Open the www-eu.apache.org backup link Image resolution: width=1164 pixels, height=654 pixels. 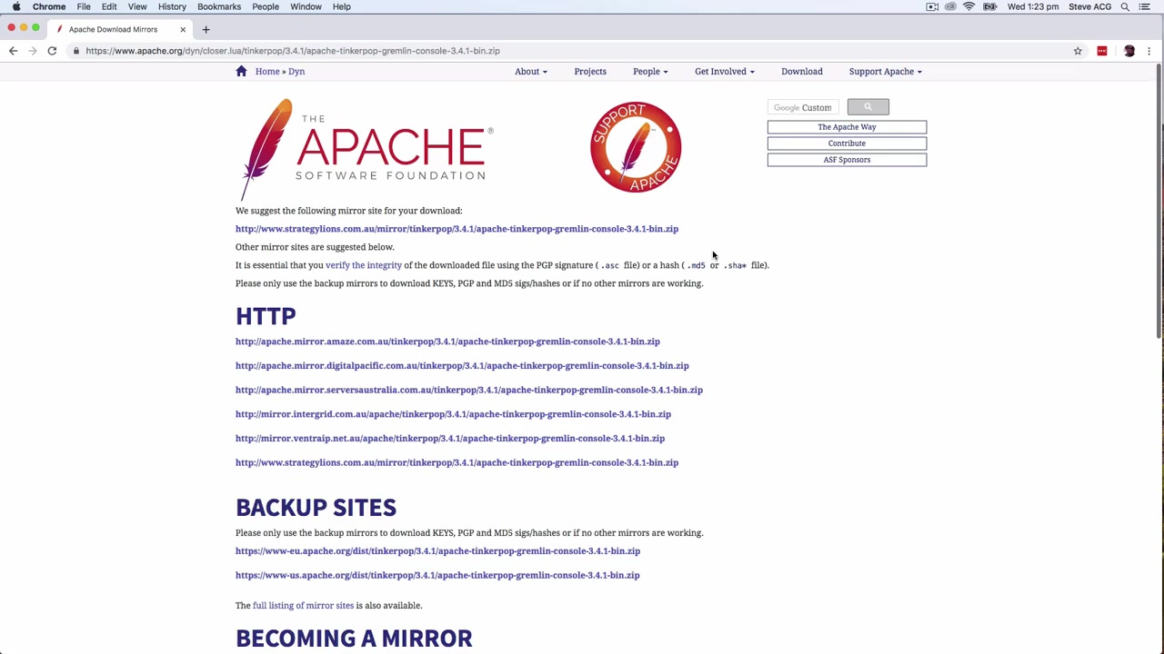click(x=437, y=550)
